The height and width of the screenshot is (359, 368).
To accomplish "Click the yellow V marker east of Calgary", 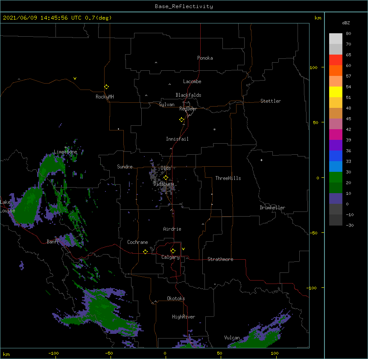I will coord(183,249).
